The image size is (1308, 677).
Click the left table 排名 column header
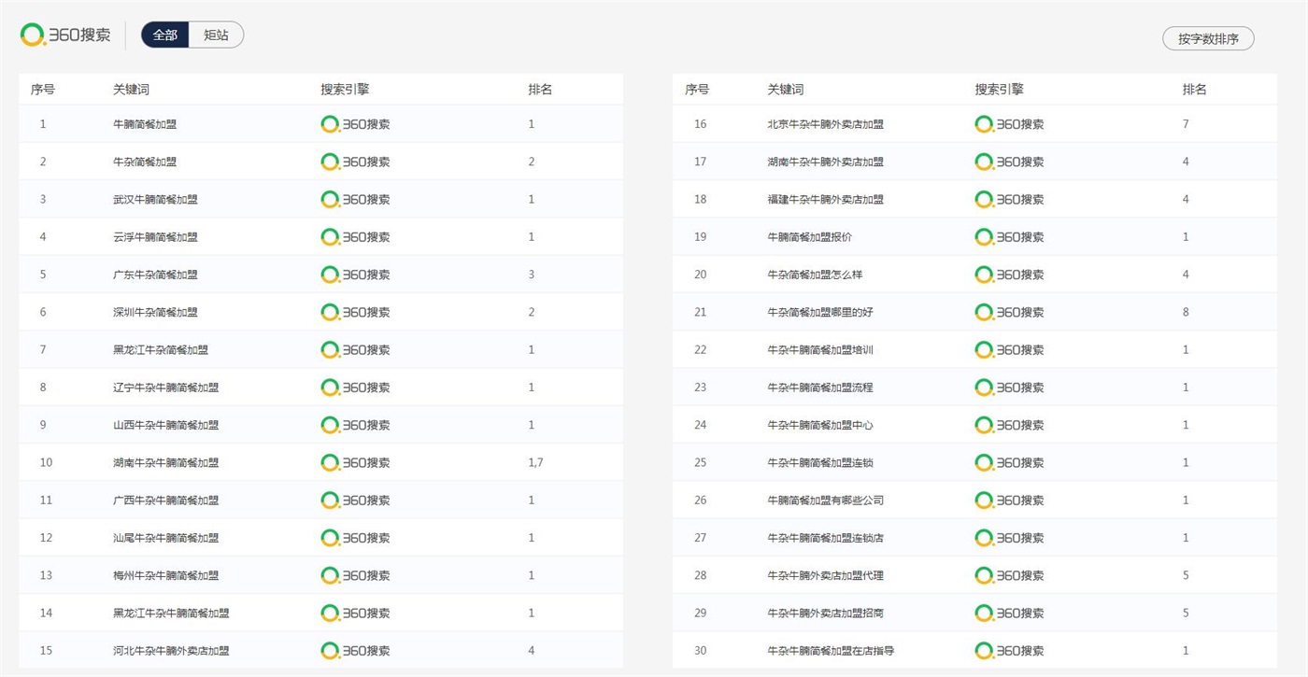click(540, 90)
